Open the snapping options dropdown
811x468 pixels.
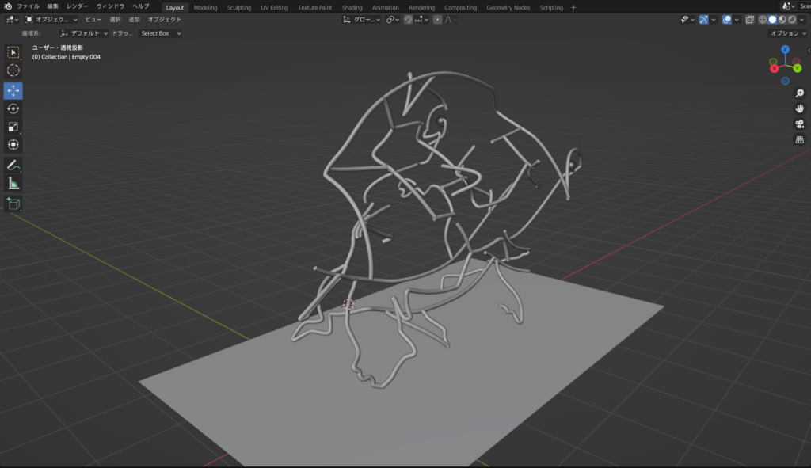pos(421,20)
